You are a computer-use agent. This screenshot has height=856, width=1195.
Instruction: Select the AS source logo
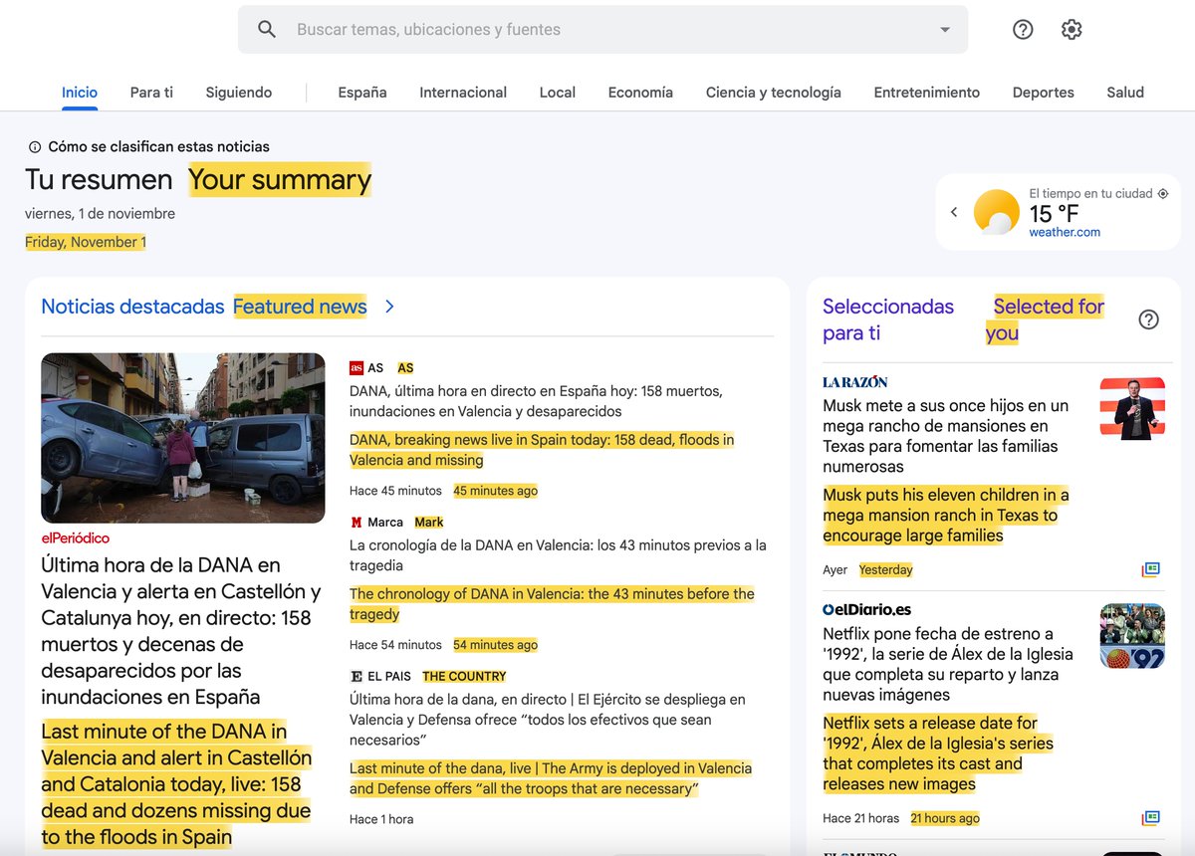(356, 367)
